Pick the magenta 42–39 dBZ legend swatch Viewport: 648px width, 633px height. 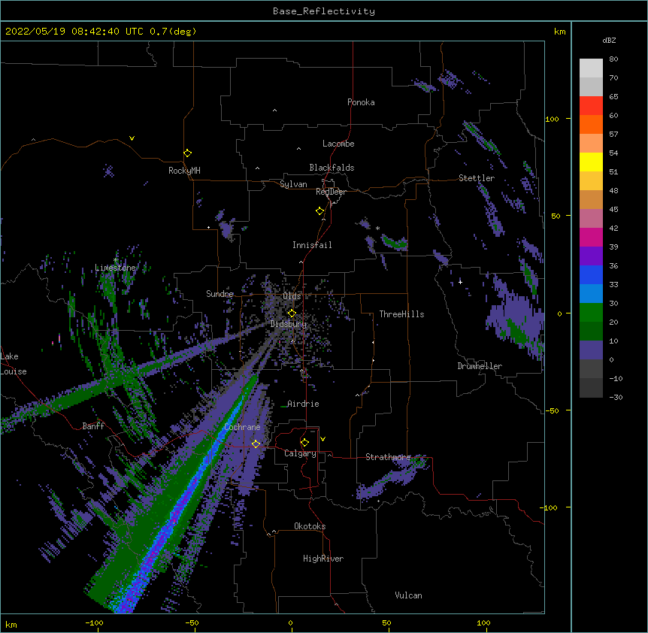591,237
